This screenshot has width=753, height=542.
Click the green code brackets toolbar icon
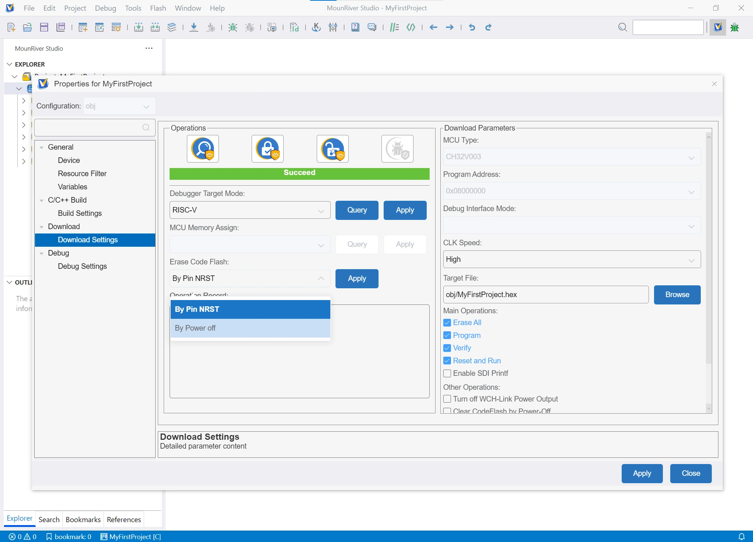[x=411, y=27]
